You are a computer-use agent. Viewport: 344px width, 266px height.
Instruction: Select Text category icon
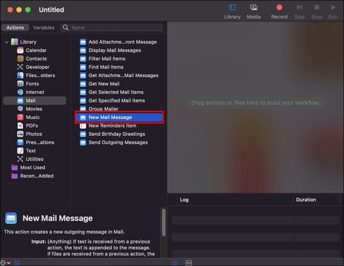pos(20,151)
